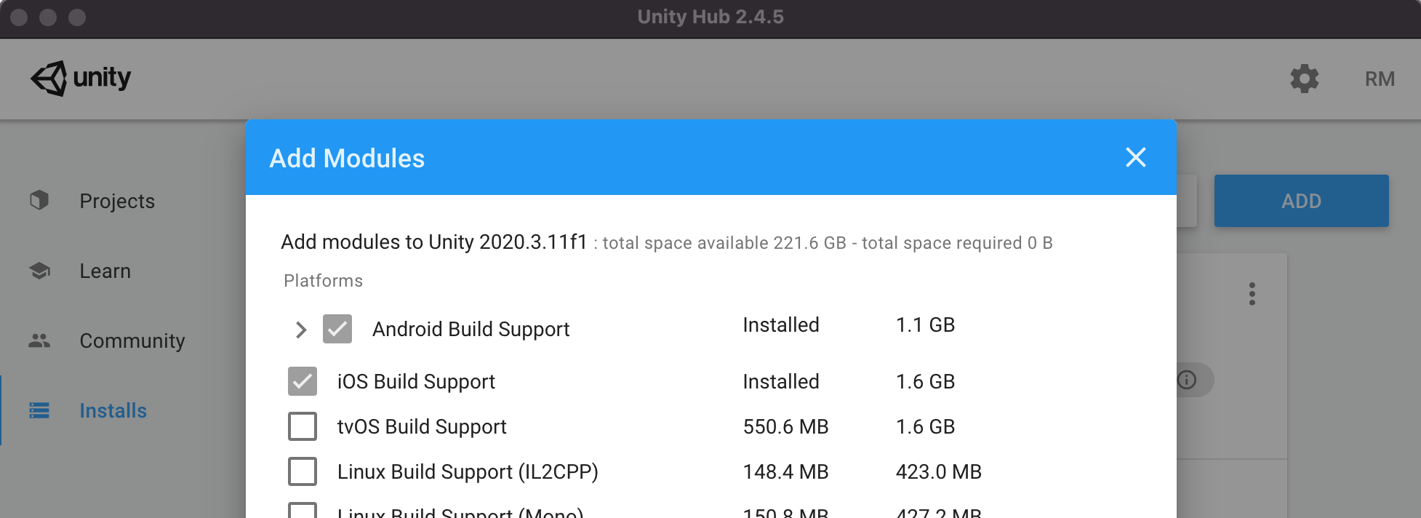Image resolution: width=1421 pixels, height=518 pixels.
Task: Open the Unity Hub settings gear
Action: (x=1304, y=79)
